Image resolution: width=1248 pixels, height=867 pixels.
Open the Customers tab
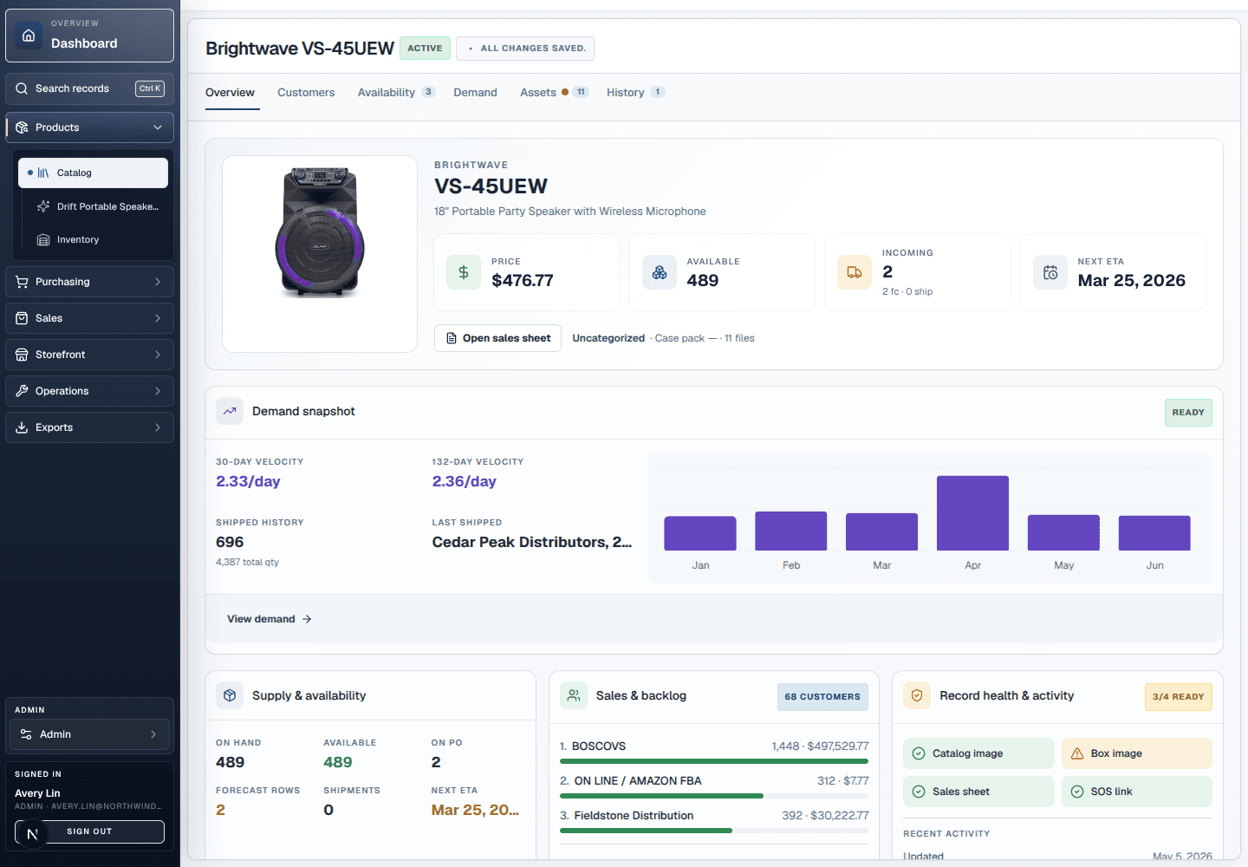pos(306,93)
